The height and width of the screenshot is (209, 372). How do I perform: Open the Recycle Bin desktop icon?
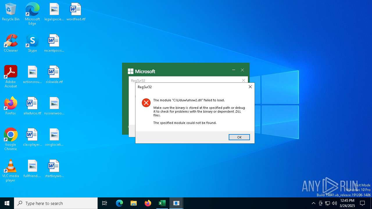11,12
